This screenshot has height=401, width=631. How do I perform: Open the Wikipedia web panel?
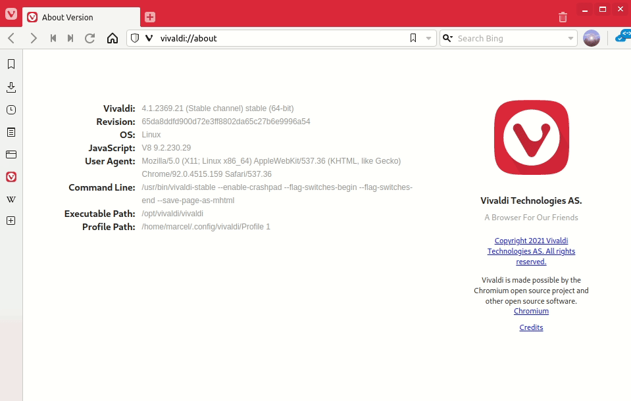pyautogui.click(x=11, y=199)
